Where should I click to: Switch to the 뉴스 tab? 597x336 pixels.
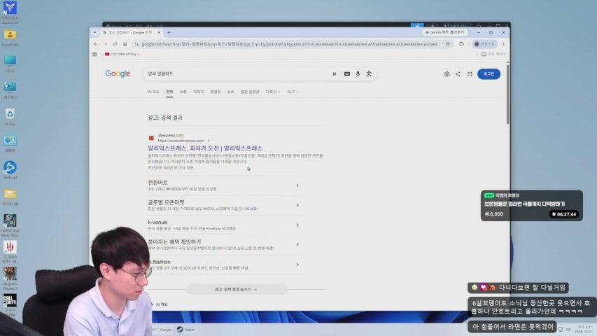[x=231, y=92]
